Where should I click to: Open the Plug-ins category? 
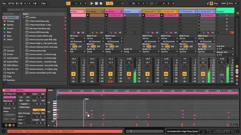11,73
